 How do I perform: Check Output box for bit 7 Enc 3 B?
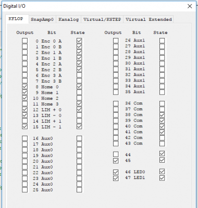tap(25, 81)
